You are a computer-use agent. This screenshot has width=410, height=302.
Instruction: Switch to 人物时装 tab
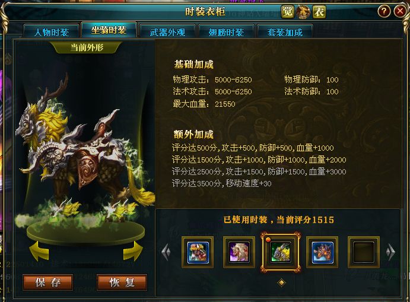pyautogui.click(x=52, y=32)
